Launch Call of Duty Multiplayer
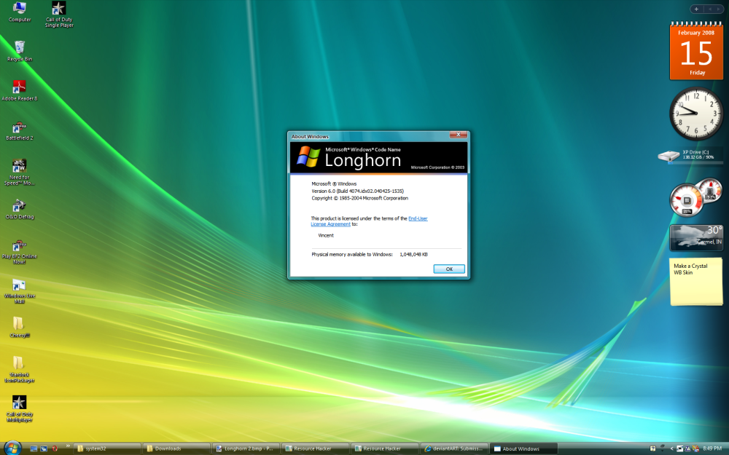The image size is (729, 455). (19, 402)
